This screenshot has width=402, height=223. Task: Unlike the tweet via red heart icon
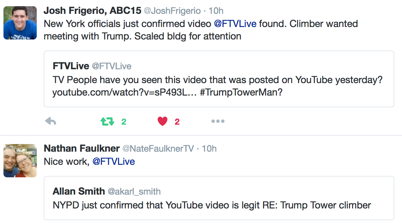point(162,121)
